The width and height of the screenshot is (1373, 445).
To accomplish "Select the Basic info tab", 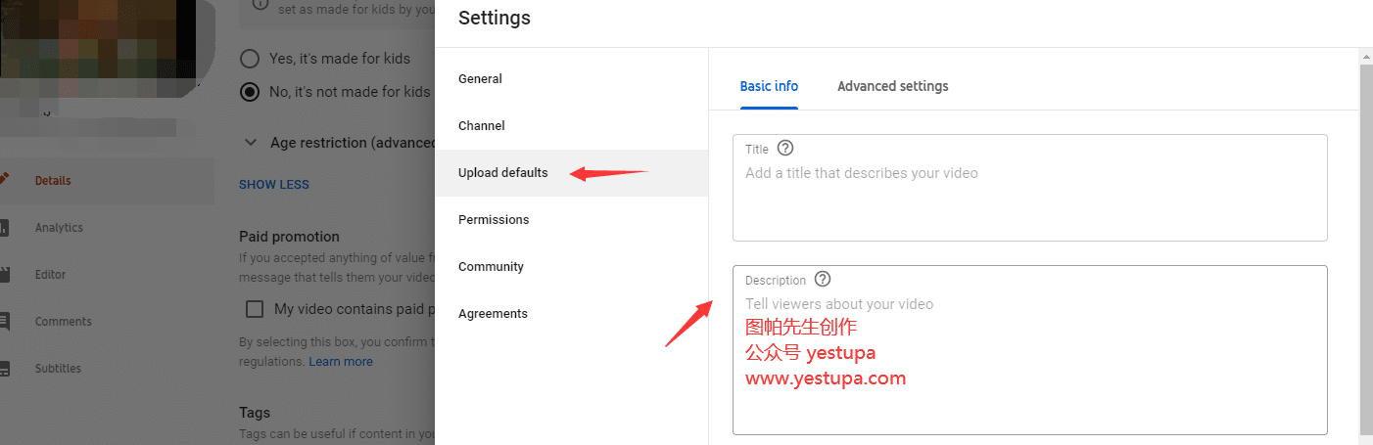I will tap(769, 86).
